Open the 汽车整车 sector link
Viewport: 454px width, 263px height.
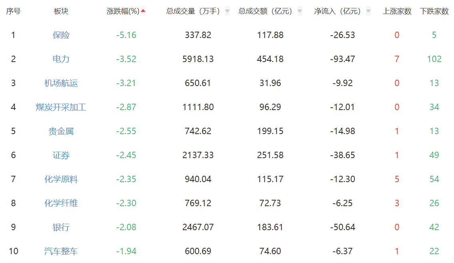coord(61,251)
